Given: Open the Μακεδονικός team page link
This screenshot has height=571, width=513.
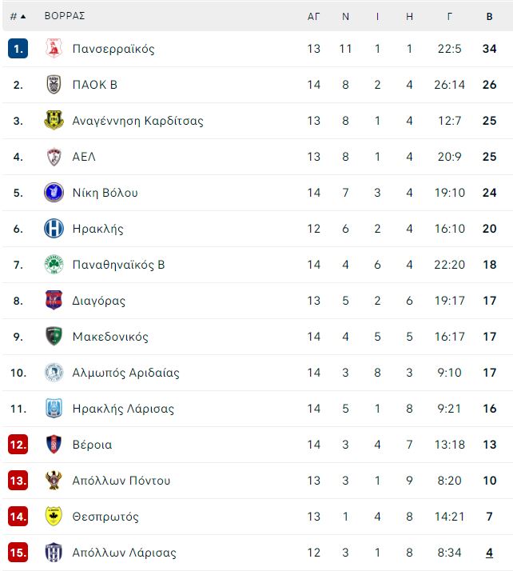Looking at the screenshot, I should [110, 337].
